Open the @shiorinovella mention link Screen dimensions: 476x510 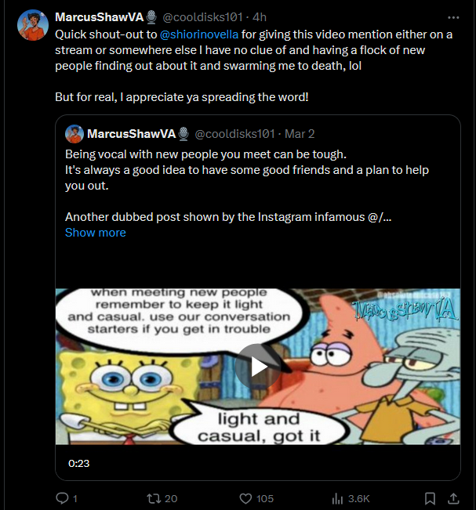(x=199, y=34)
